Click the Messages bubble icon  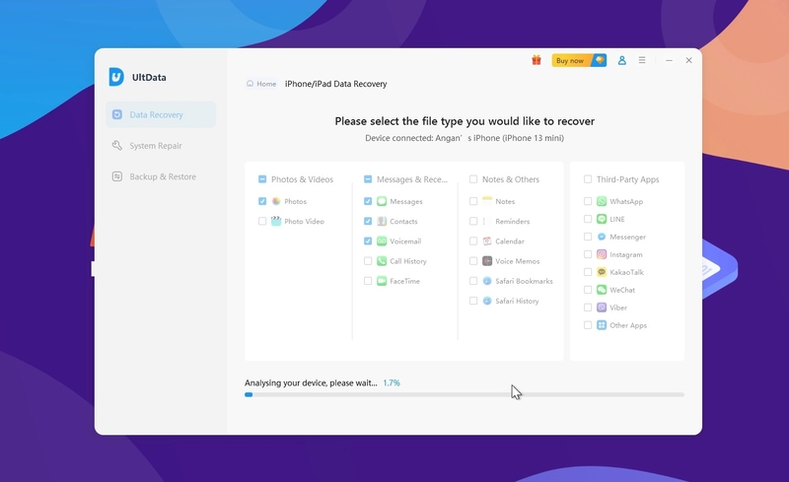click(382, 201)
